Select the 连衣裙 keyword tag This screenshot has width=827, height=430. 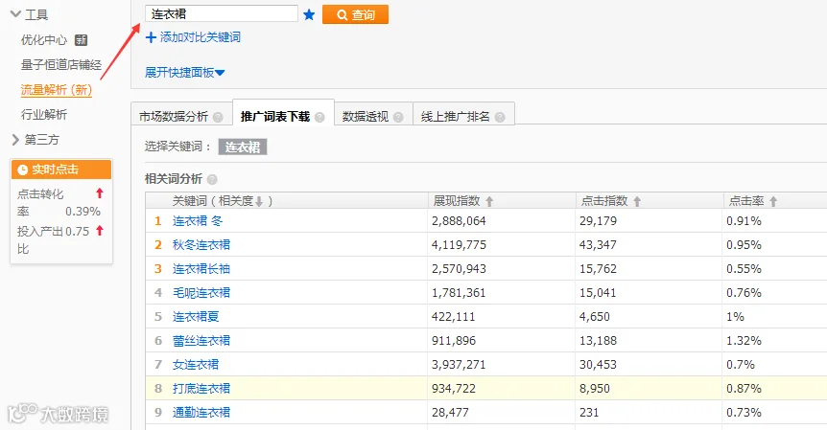pyautogui.click(x=243, y=147)
